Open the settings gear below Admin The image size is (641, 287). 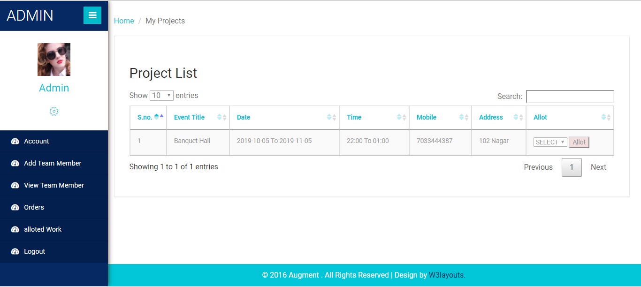tap(53, 111)
